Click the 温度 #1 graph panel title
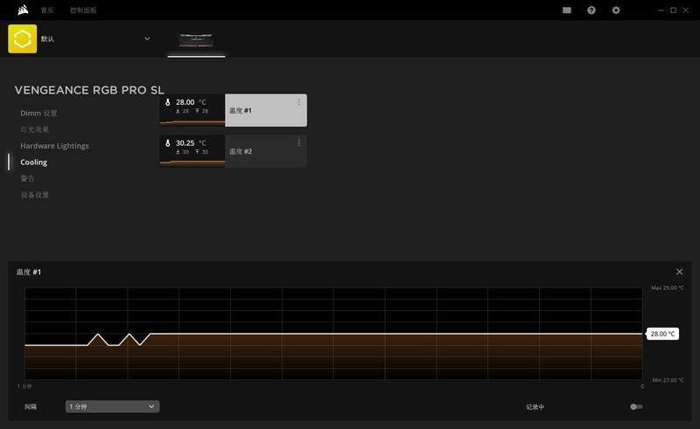Image resolution: width=700 pixels, height=429 pixels. tap(29, 272)
